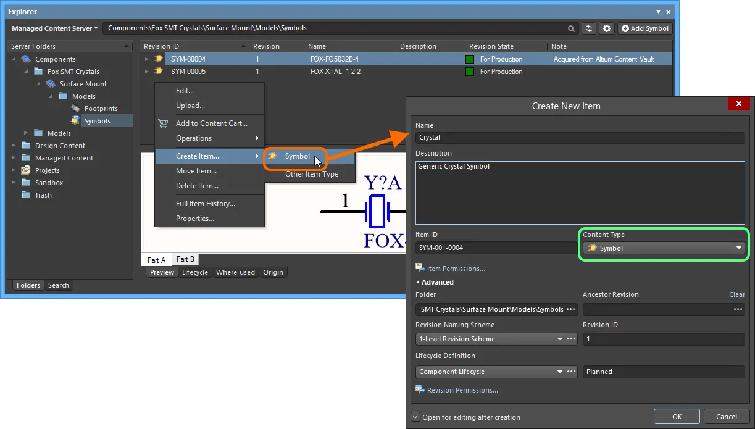Collapse the Advanced section

click(418, 282)
